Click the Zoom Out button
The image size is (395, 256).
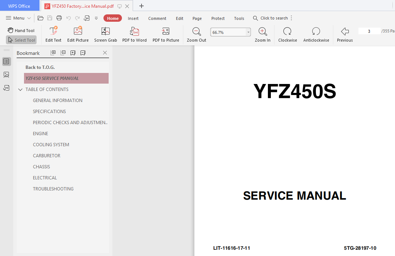(x=197, y=34)
